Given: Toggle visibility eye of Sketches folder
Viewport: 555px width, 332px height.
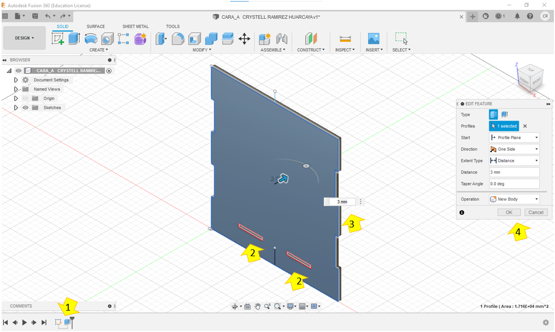Looking at the screenshot, I should 25,108.
